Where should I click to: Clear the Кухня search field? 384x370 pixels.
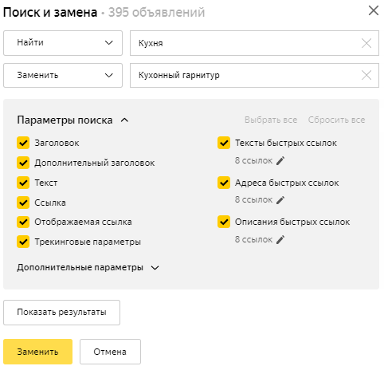click(x=366, y=43)
